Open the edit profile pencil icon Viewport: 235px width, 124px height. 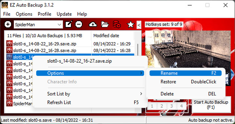tap(69, 24)
